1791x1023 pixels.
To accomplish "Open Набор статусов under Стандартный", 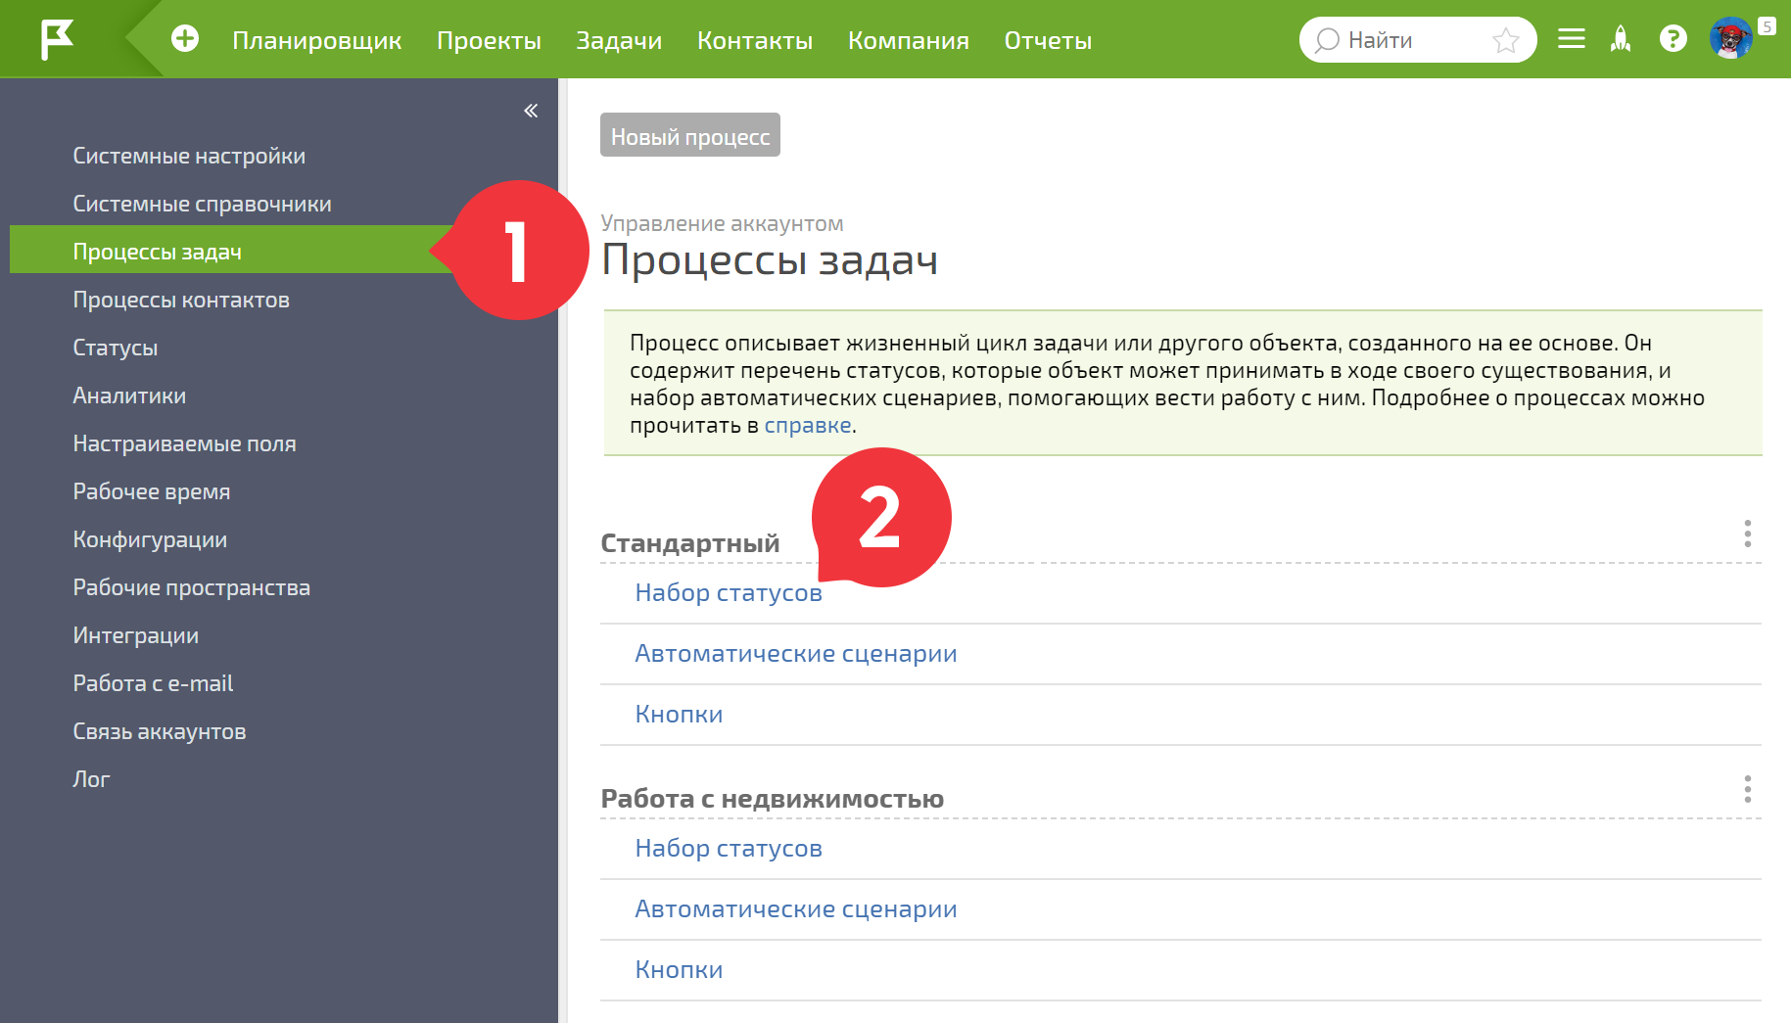I will click(x=729, y=593).
